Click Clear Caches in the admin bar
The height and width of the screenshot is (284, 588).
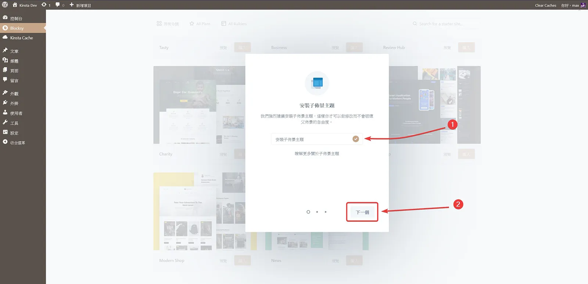(x=545, y=5)
